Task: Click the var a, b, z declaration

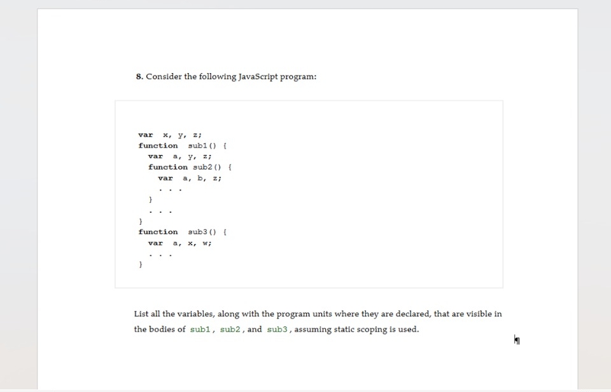Action: tap(190, 178)
